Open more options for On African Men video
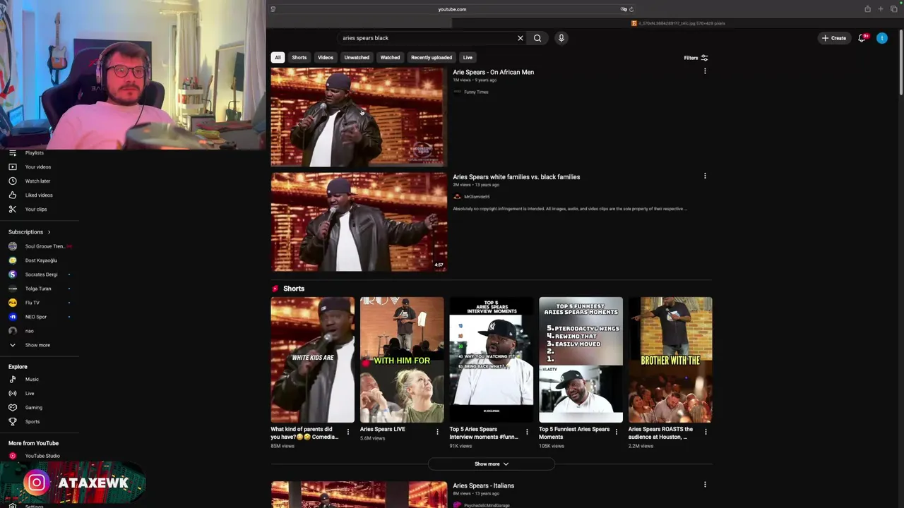The image size is (904, 508). tap(705, 71)
